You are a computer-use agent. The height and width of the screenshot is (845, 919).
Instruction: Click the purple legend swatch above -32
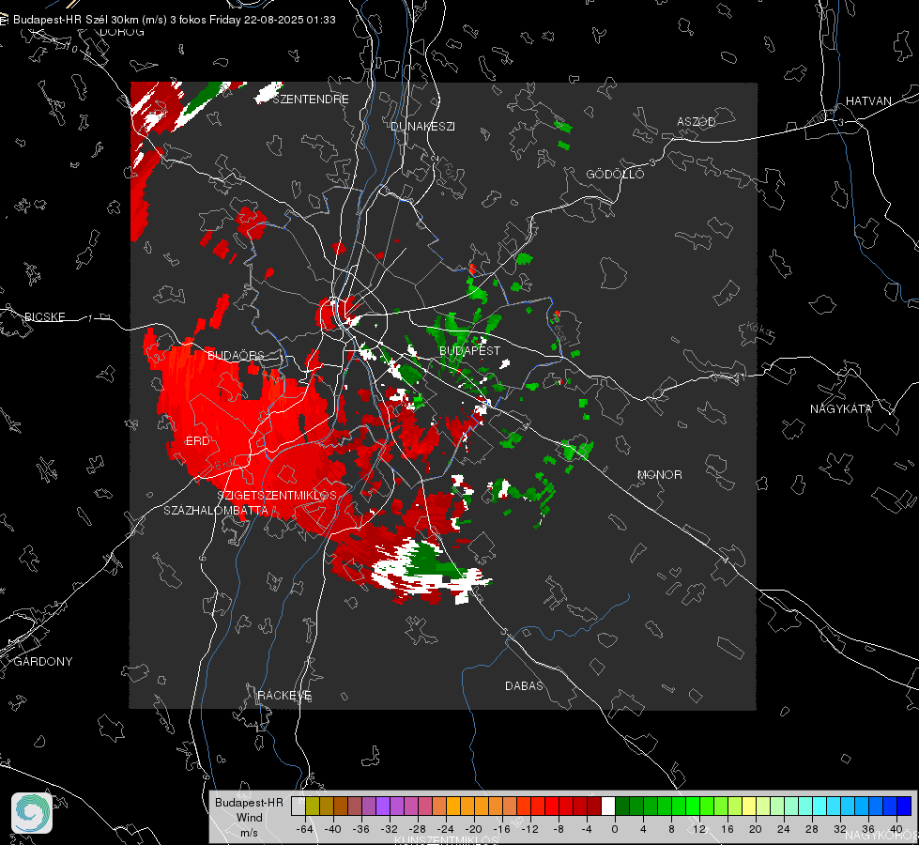[383, 806]
